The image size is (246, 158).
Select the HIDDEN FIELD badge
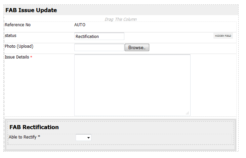[223, 36]
